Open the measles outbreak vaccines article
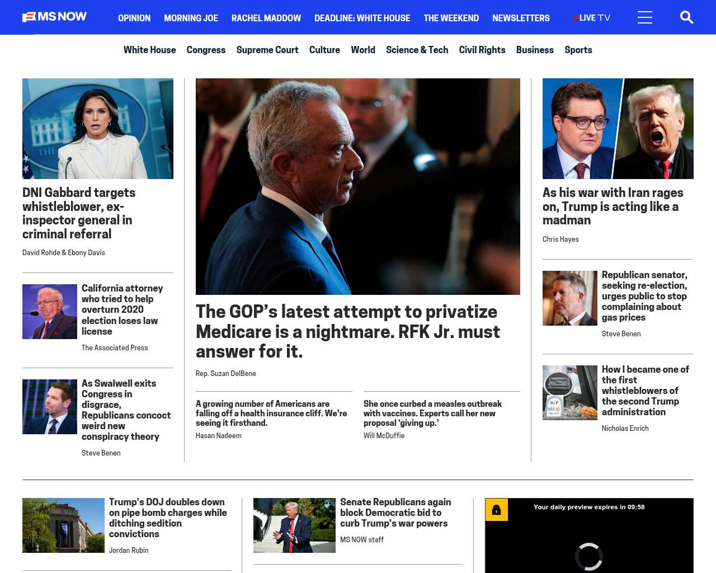The height and width of the screenshot is (573, 716). coord(432,413)
